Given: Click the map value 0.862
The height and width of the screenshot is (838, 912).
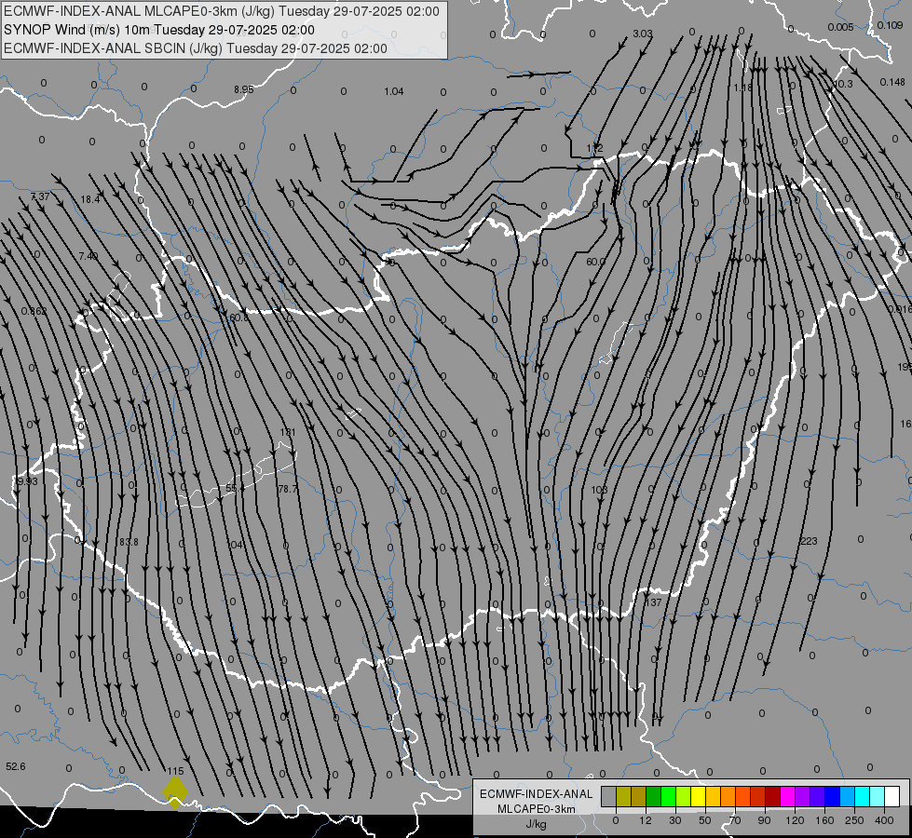Looking at the screenshot, I should [x=34, y=311].
